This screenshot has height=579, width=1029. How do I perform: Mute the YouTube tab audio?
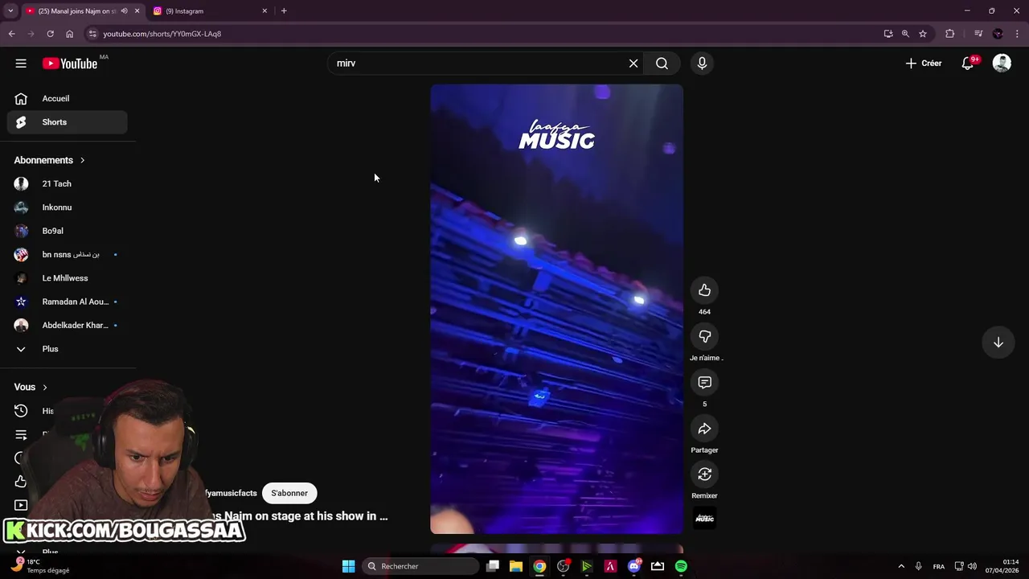(x=124, y=11)
